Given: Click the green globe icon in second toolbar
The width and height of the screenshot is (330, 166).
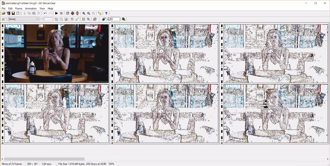Looking at the screenshot, I should 104,19.
